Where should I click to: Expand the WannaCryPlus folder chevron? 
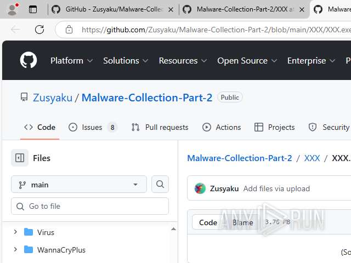(15, 249)
